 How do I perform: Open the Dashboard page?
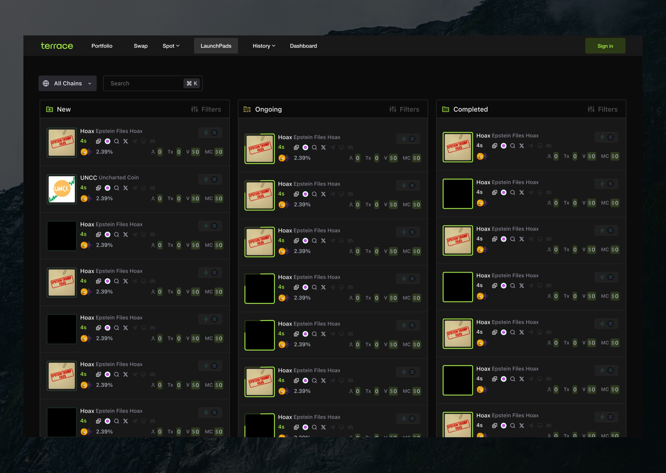pos(303,46)
